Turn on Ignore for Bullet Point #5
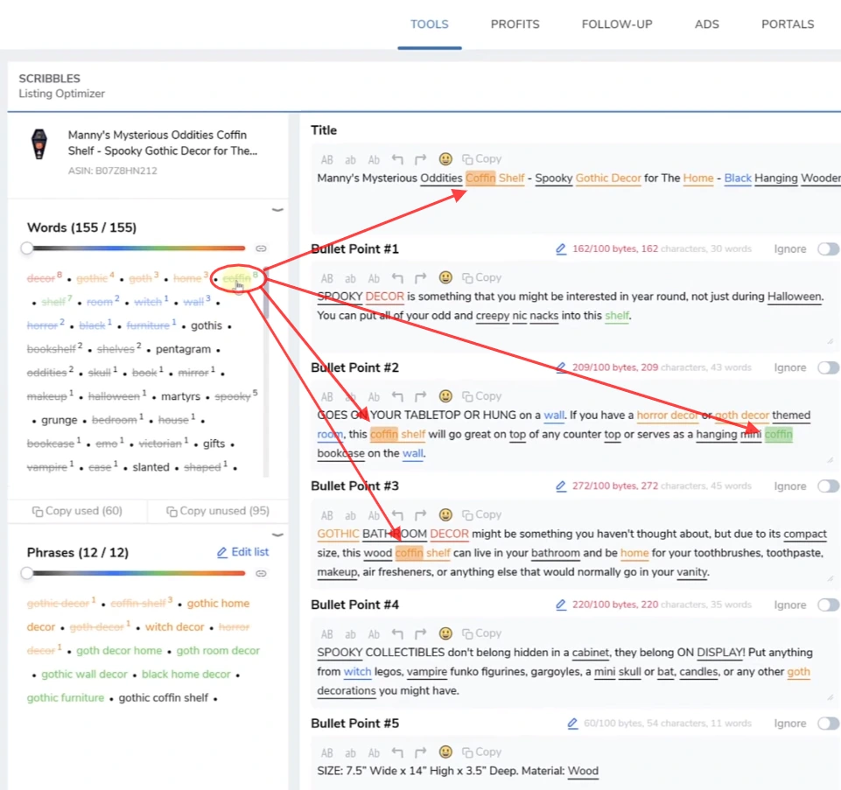841x790 pixels. 827,724
